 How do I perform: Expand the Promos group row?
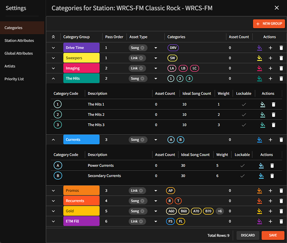53,191
